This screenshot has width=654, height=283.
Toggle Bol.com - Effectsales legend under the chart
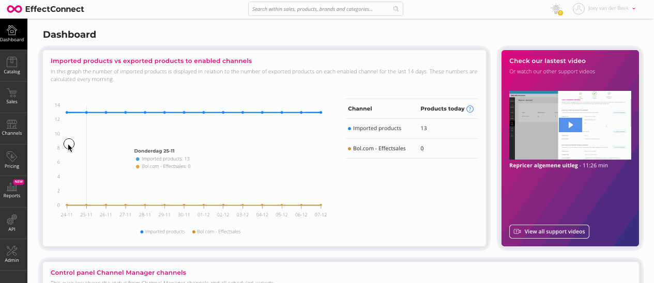click(x=216, y=232)
